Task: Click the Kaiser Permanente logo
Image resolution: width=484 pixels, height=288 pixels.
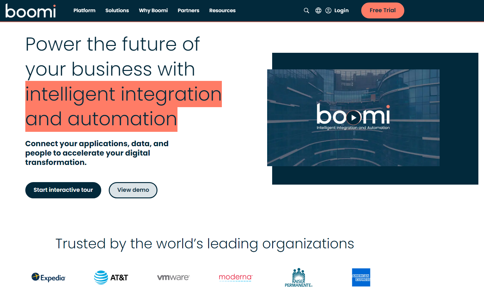Action: 299,278
